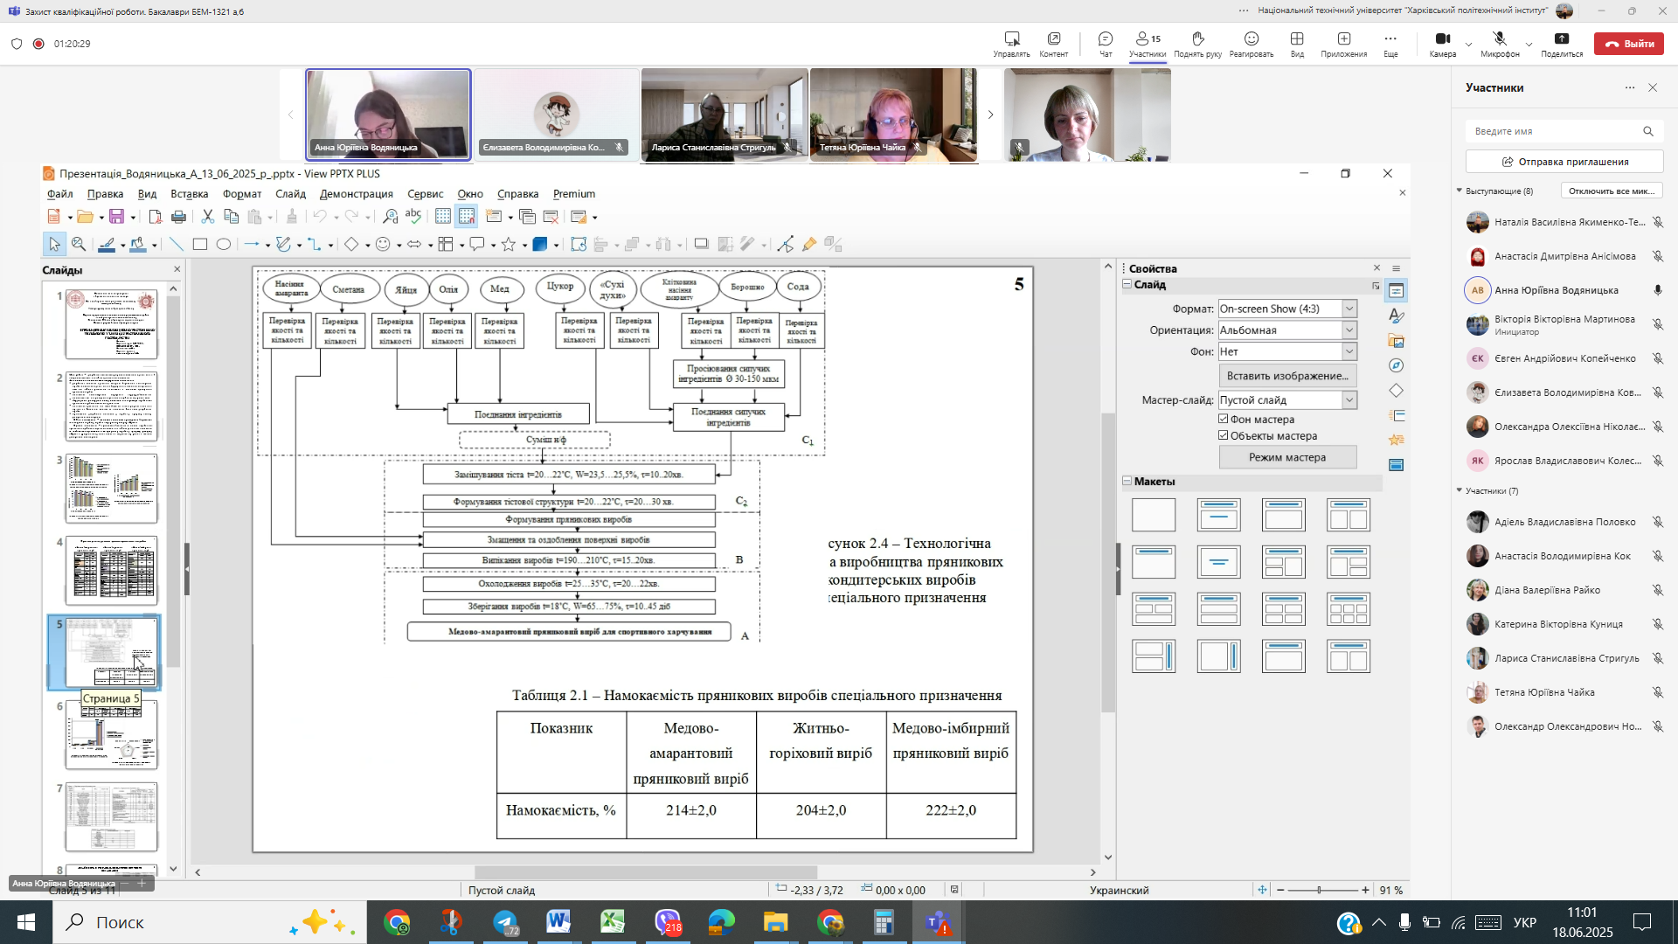The height and width of the screenshot is (944, 1678).
Task: Open the Teams Chat icon
Action: (1106, 44)
